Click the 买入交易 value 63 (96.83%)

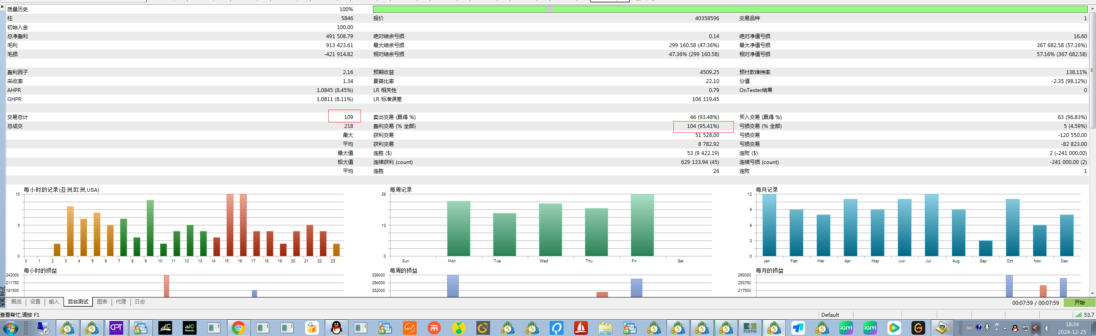(1072, 117)
